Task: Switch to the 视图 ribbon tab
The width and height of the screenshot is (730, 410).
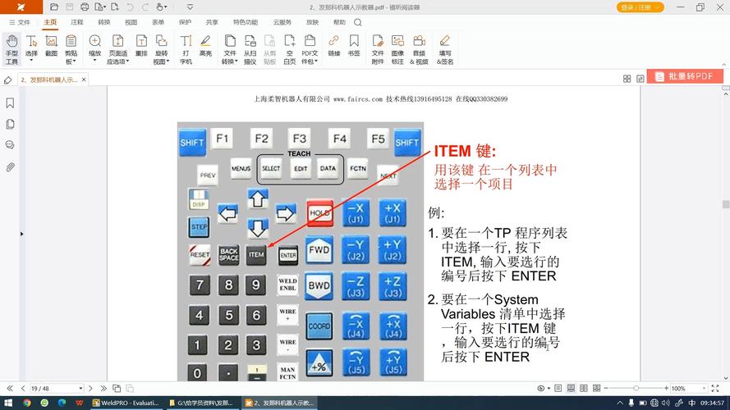Action: point(131,22)
